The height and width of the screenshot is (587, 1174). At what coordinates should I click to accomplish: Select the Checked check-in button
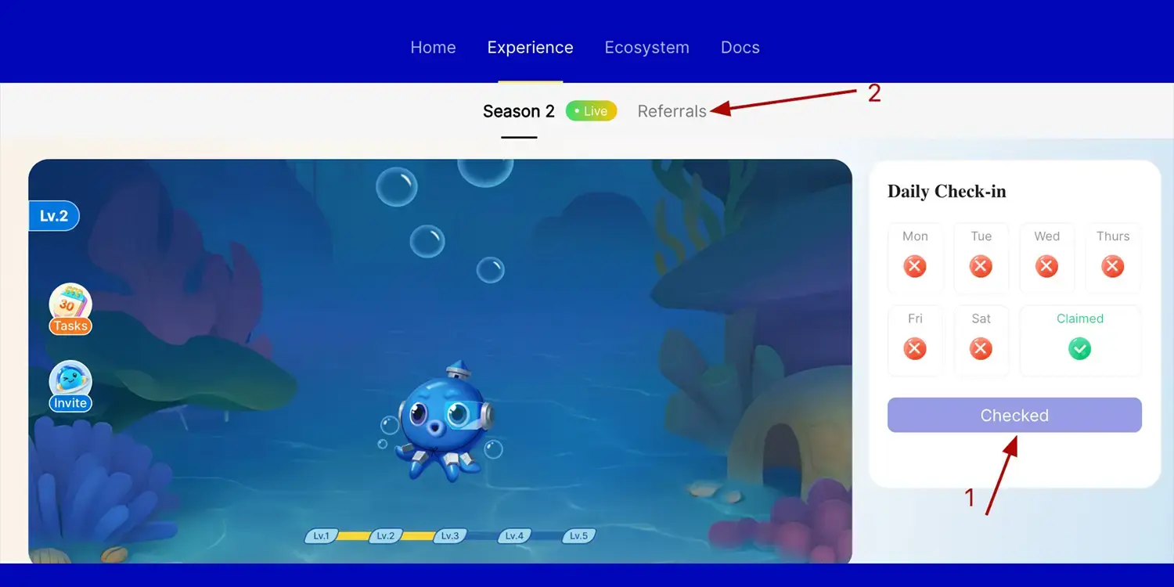[1014, 415]
